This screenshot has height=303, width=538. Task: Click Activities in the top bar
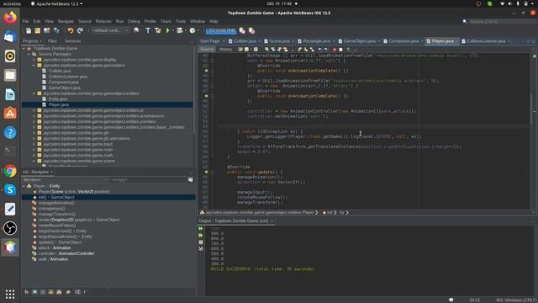pyautogui.click(x=12, y=3)
